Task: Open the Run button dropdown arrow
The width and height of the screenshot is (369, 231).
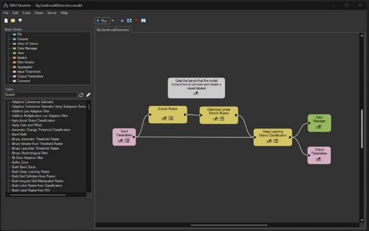Action: tap(113, 21)
